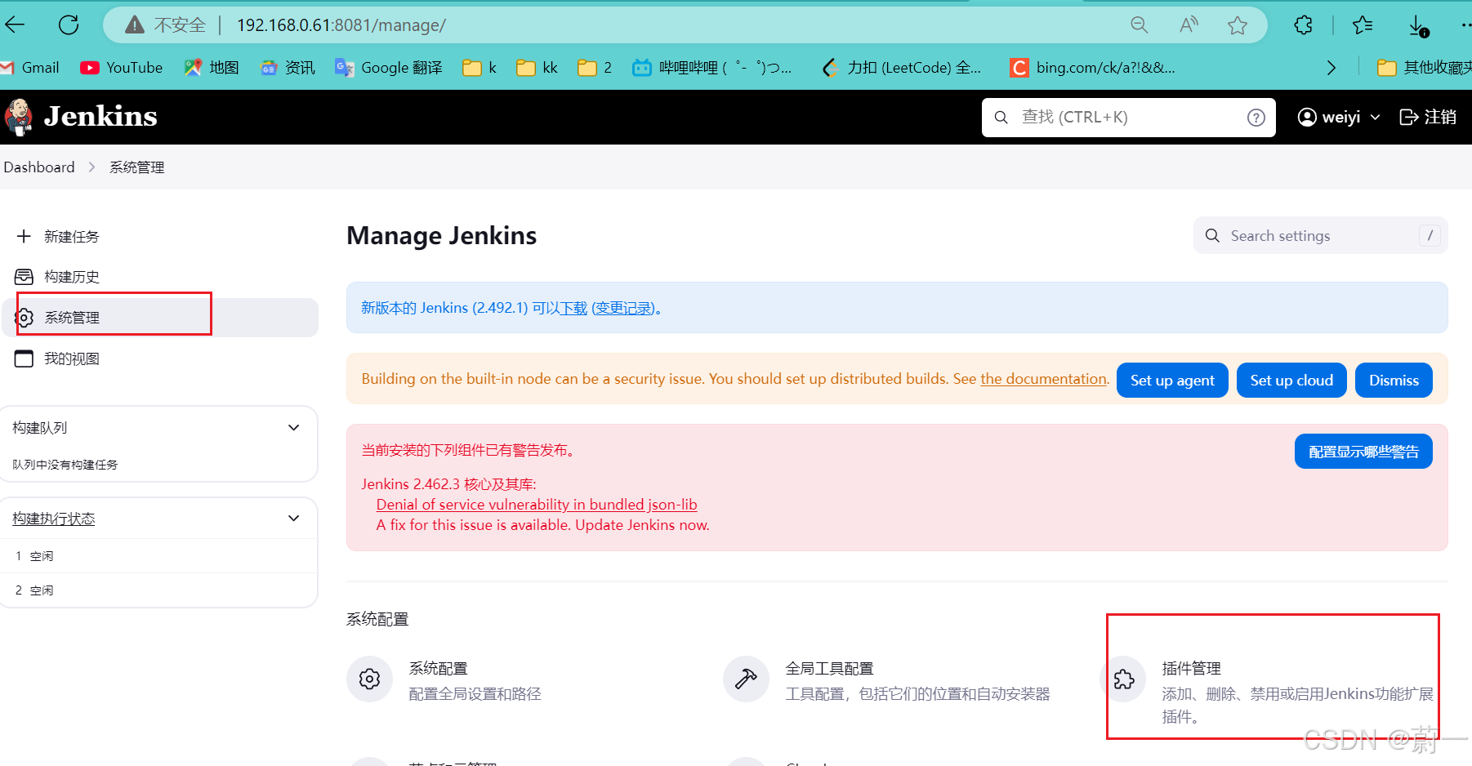Click the 构建历史 inbox icon

point(25,277)
